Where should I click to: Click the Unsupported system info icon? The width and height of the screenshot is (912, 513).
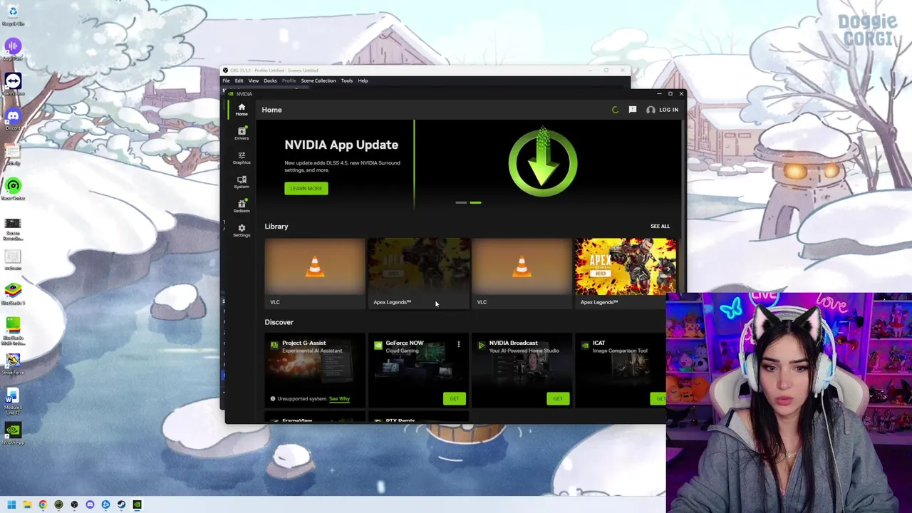click(x=273, y=398)
